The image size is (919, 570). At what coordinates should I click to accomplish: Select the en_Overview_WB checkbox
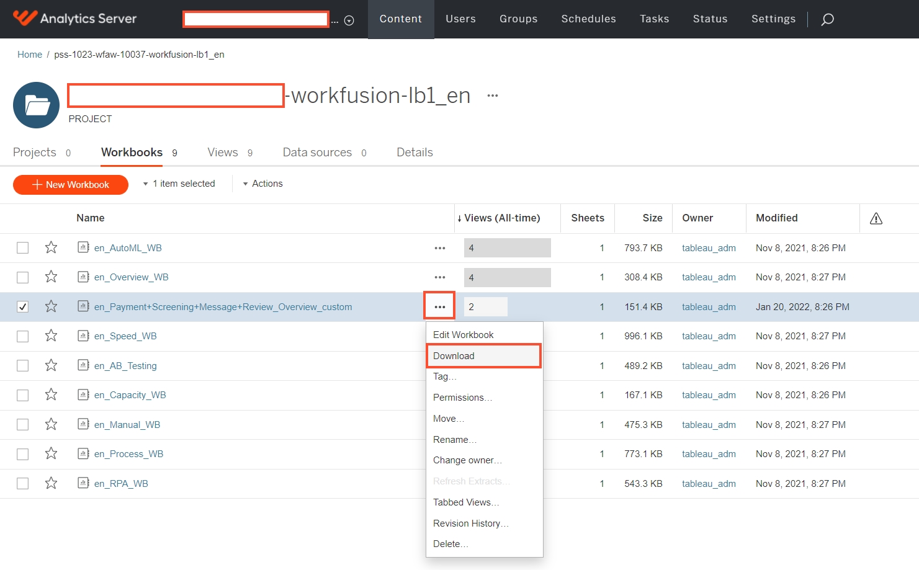23,277
